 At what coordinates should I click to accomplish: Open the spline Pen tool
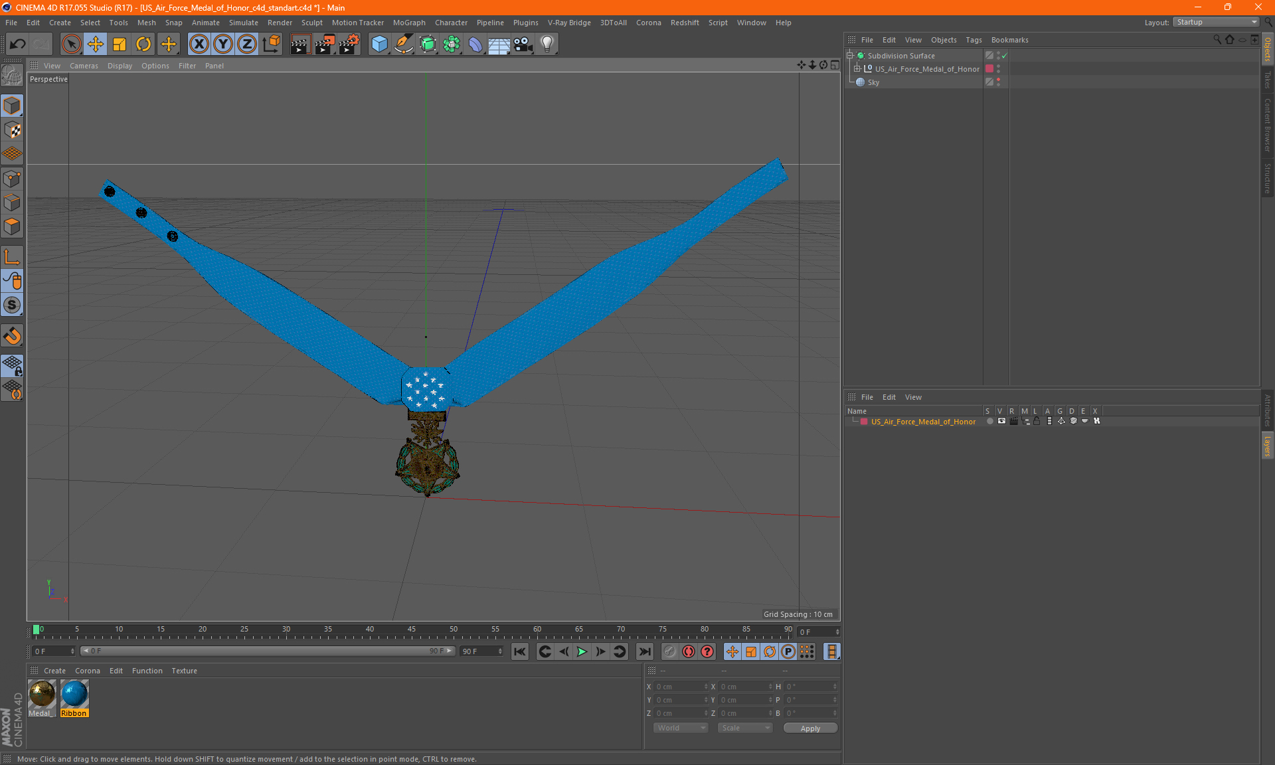click(403, 44)
